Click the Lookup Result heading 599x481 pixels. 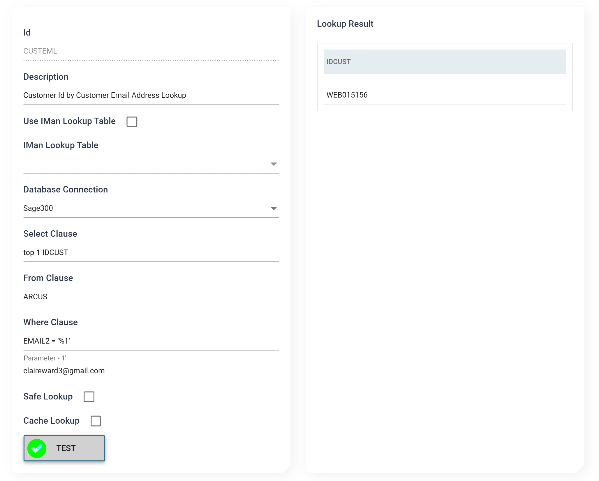(x=345, y=24)
